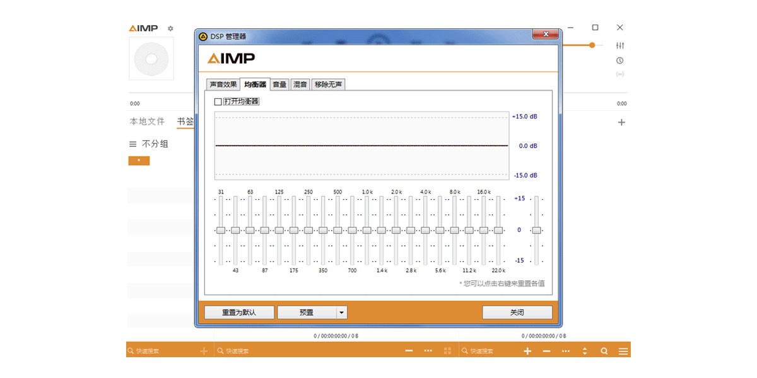Click the plus icon to add tracks

click(x=527, y=351)
